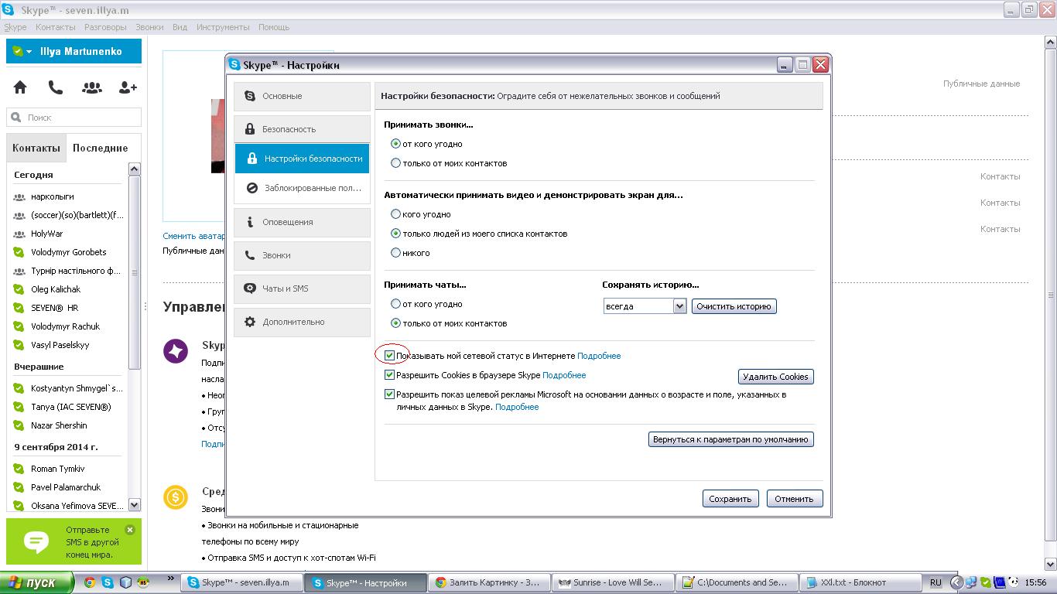Open the Вид menu
Screen dimensions: 1057x594
pyautogui.click(x=180, y=27)
